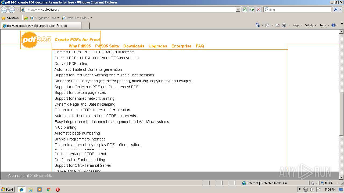Click the browser Back arrow button

[x=4, y=10]
